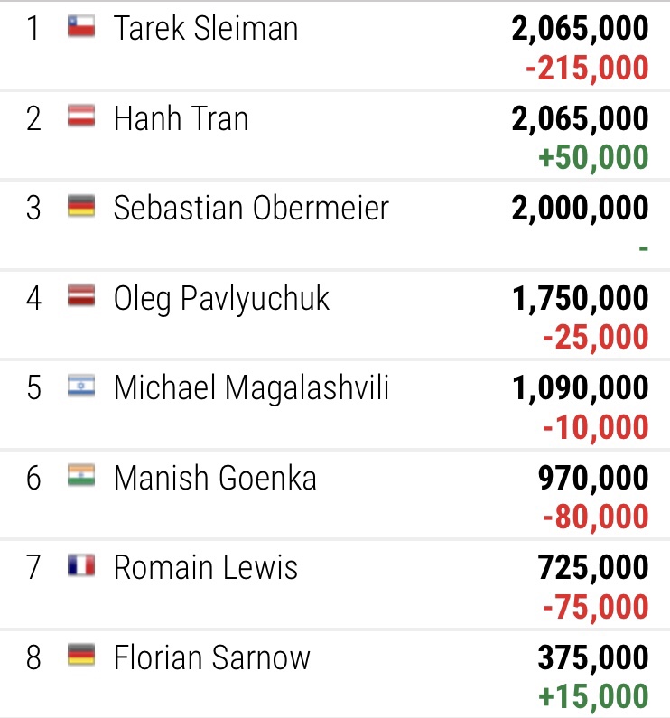Open Manish Goenka's player details

(x=215, y=478)
